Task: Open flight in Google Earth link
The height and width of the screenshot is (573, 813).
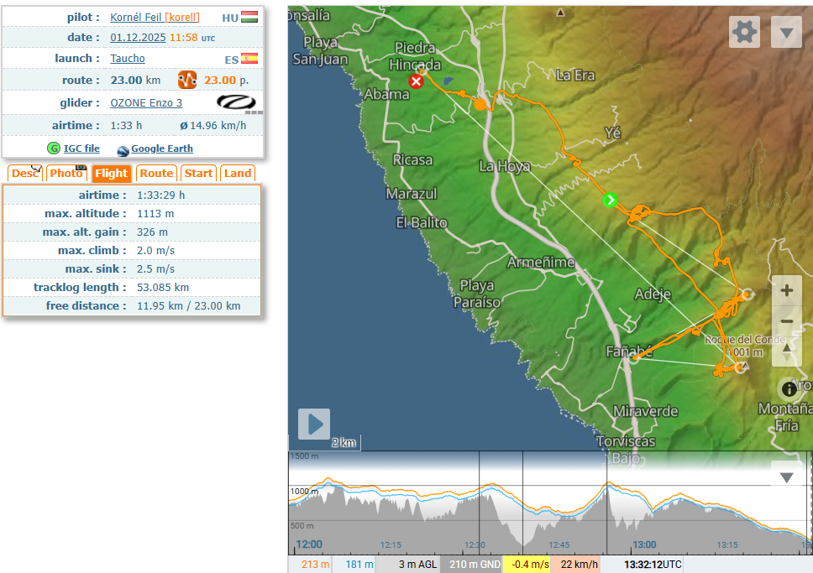Action: (161, 148)
